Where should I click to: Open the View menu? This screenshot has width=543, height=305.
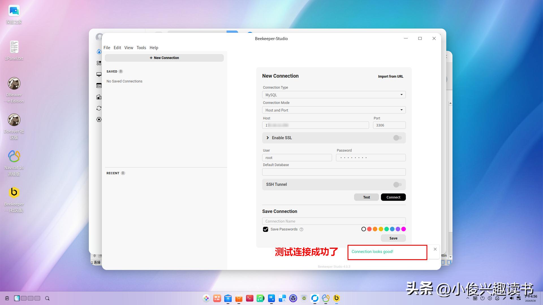[129, 47]
